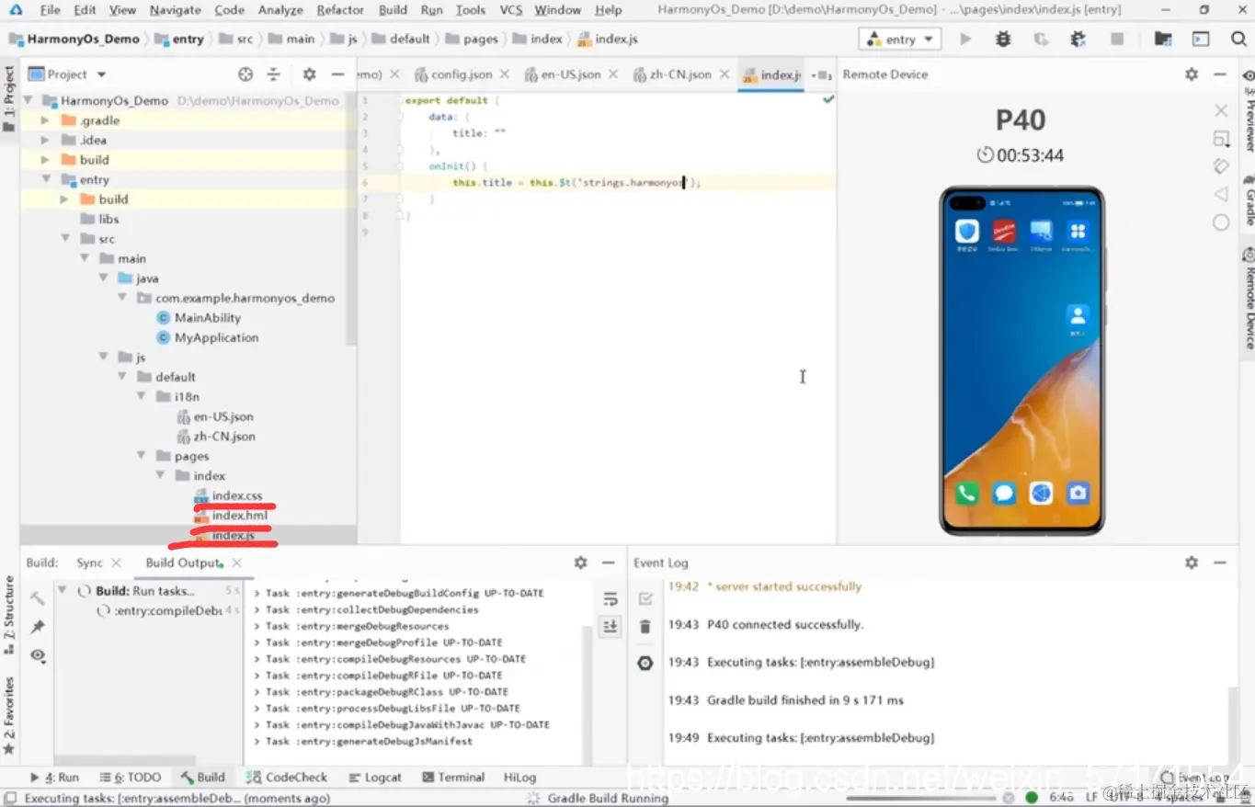Open the HiLog tool window button

(519, 778)
